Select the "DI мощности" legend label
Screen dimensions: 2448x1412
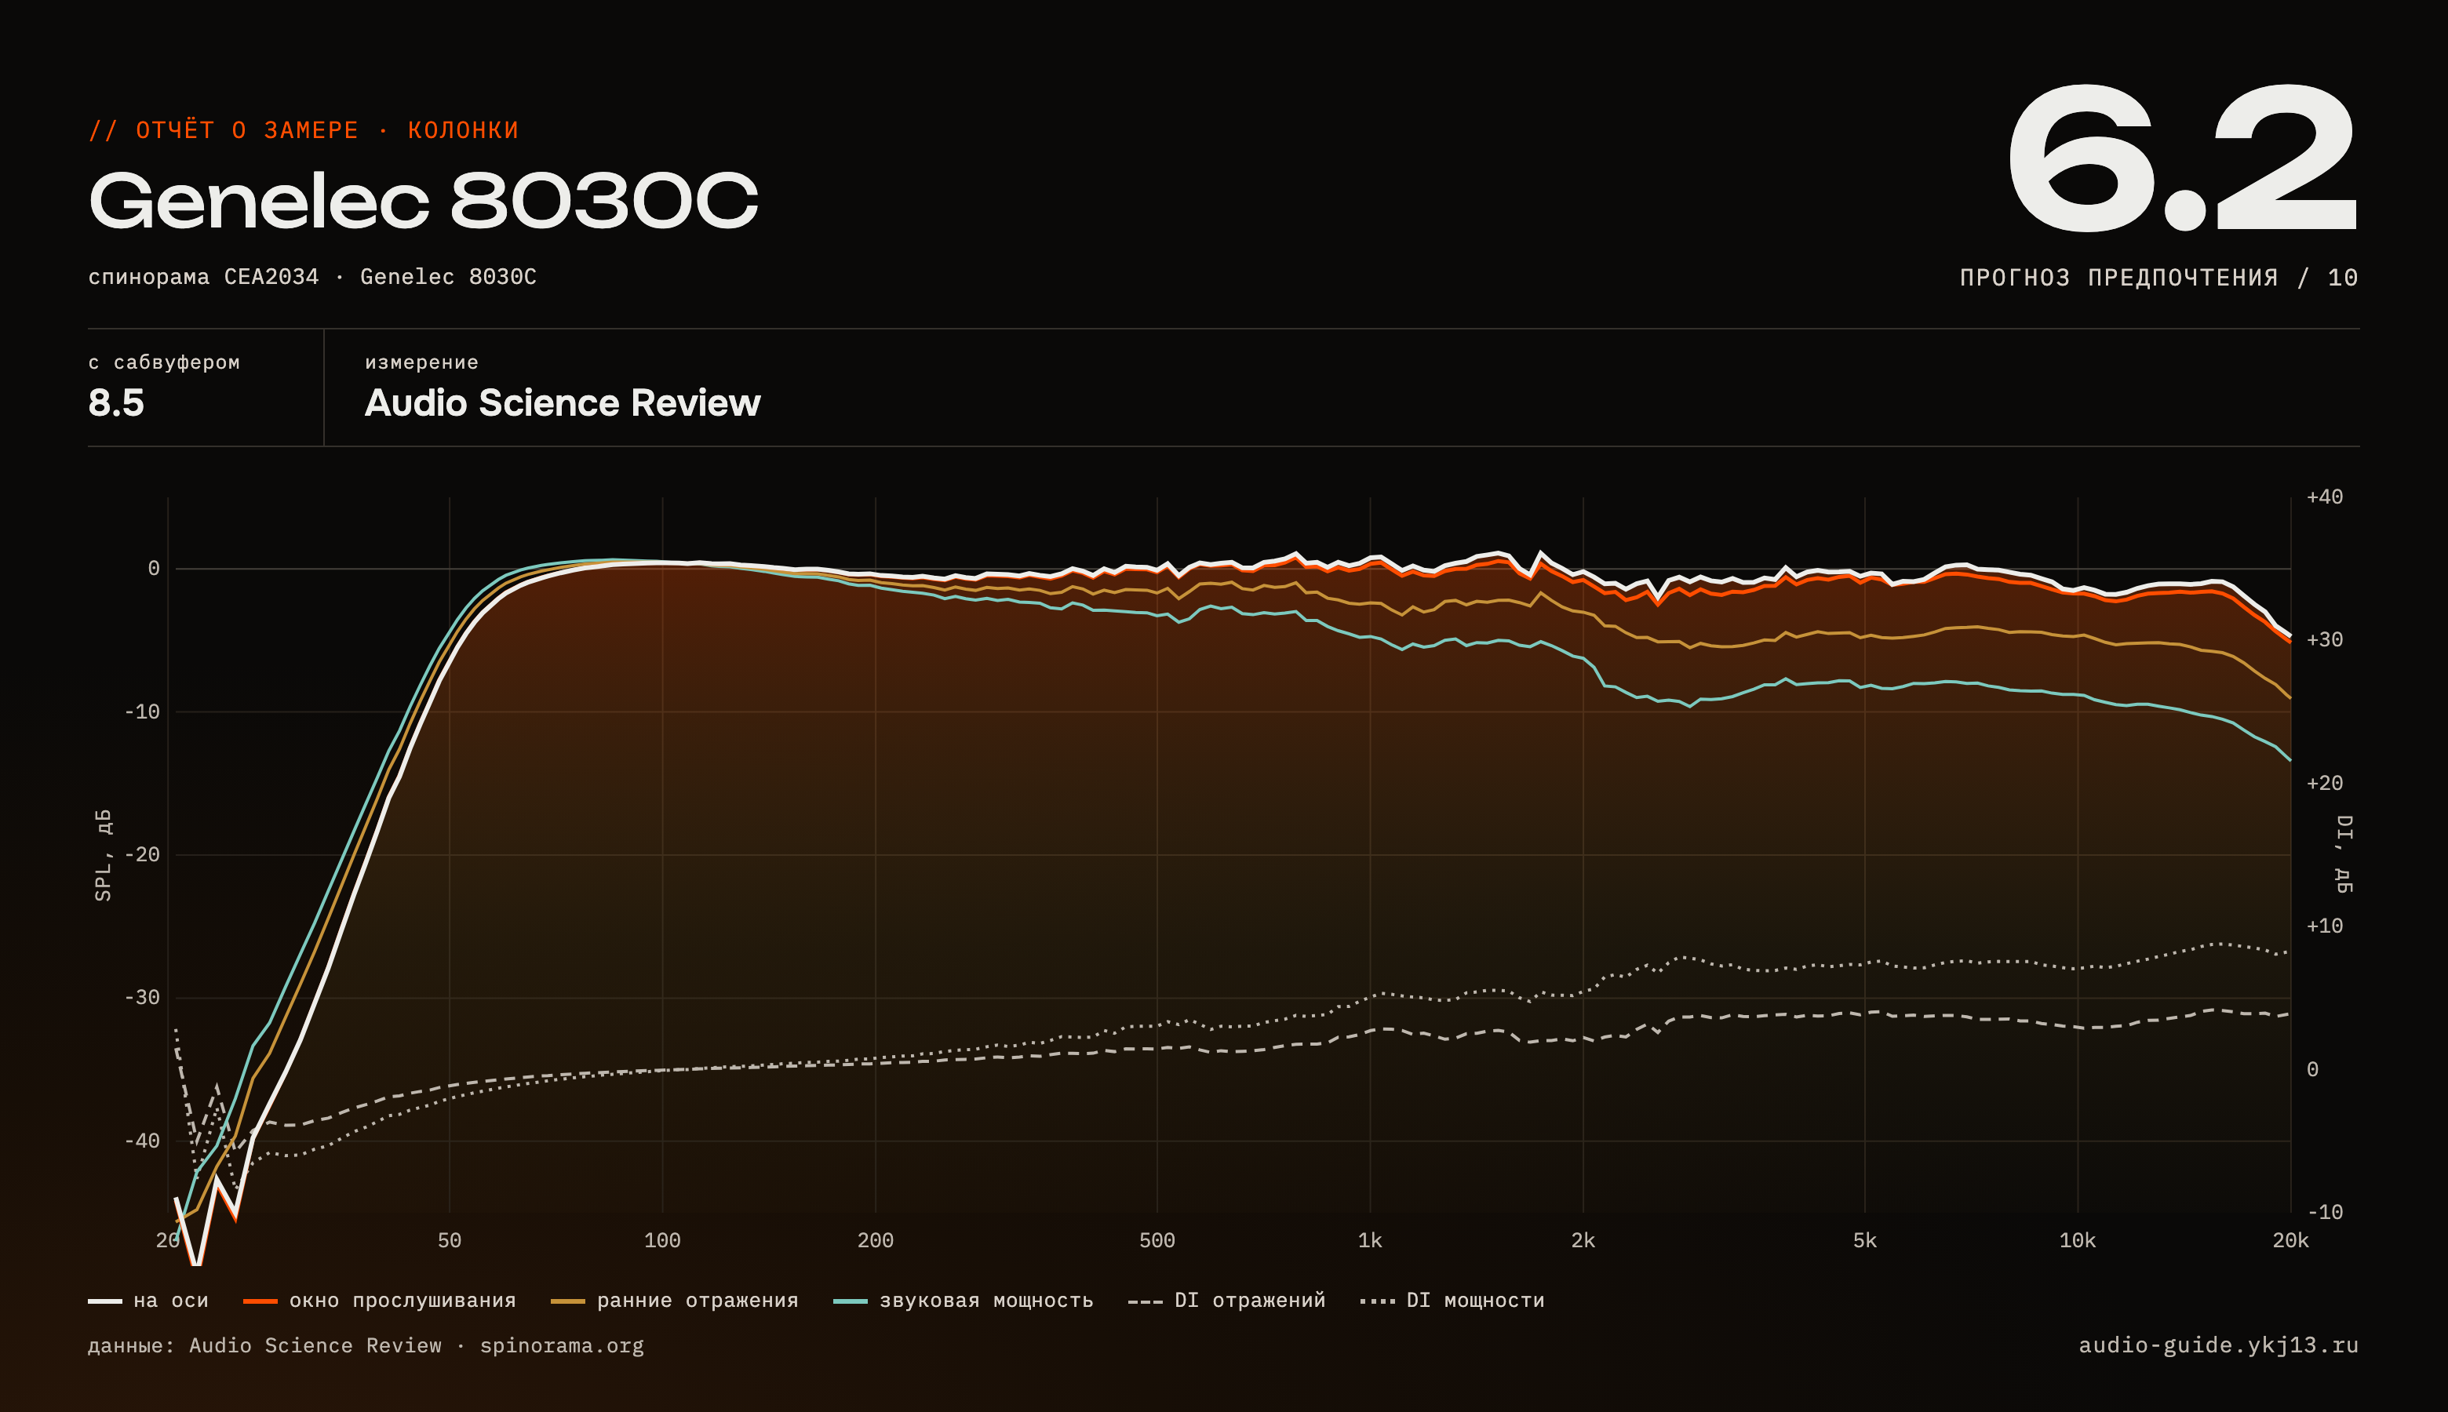point(1475,1301)
